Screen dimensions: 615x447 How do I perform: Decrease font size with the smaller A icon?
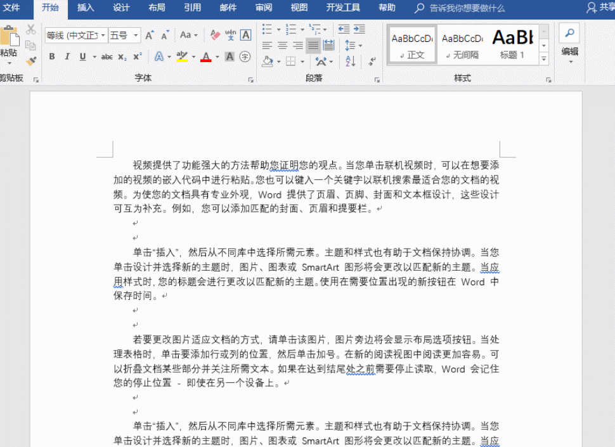click(x=165, y=36)
